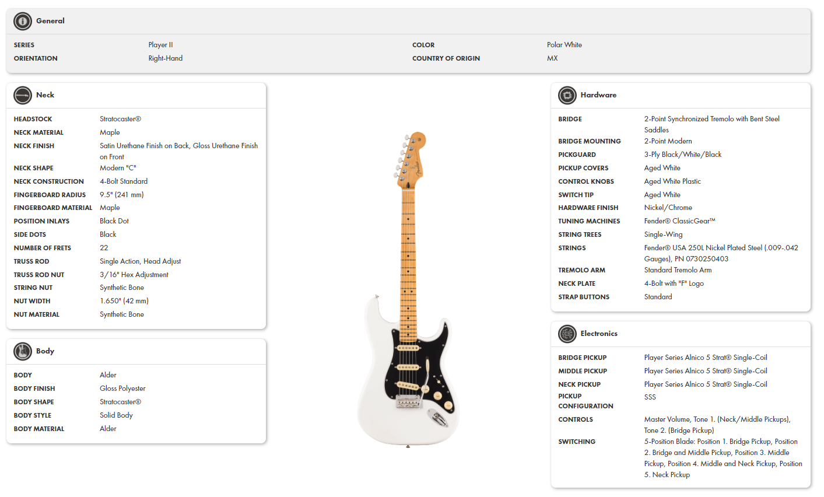The width and height of the screenshot is (824, 497).
Task: Click the Body section guitar icon
Action: coord(23,351)
